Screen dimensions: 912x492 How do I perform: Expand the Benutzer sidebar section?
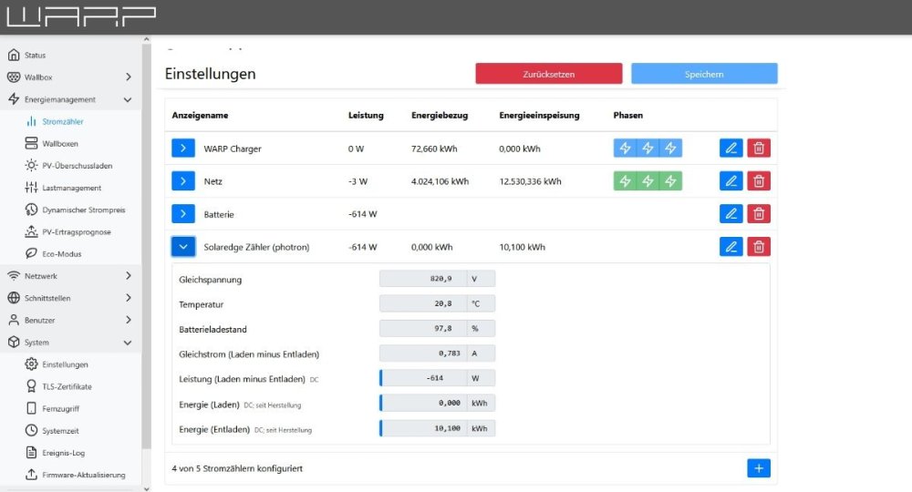[x=70, y=320]
